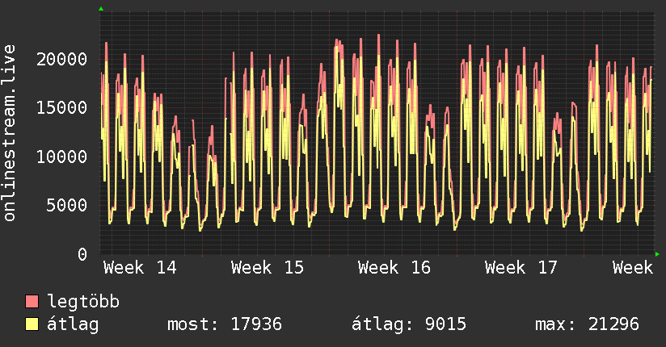Click the most: 17936 statistic
Image resolution: width=666 pixels, height=347 pixels.
tap(224, 324)
